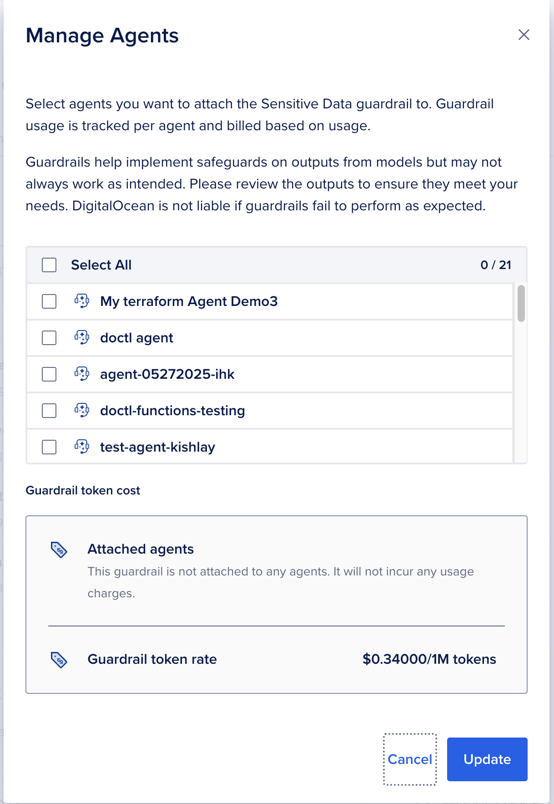The image size is (554, 804).
Task: Click the doctl-functions-testing agent name
Action: (x=172, y=411)
